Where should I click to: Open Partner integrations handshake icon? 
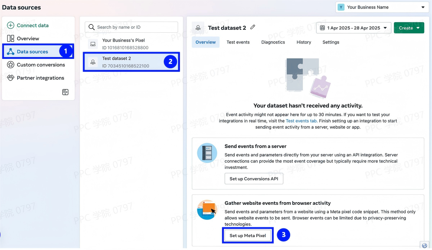[x=11, y=78]
